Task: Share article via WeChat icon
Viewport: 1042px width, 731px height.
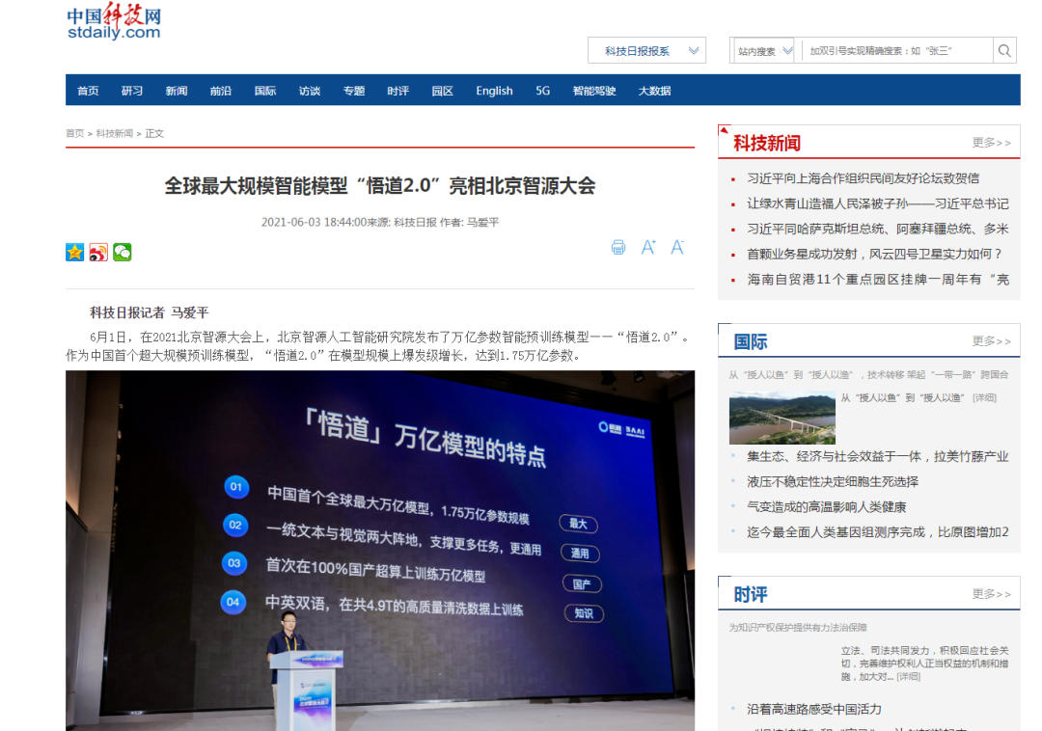Action: tap(123, 253)
